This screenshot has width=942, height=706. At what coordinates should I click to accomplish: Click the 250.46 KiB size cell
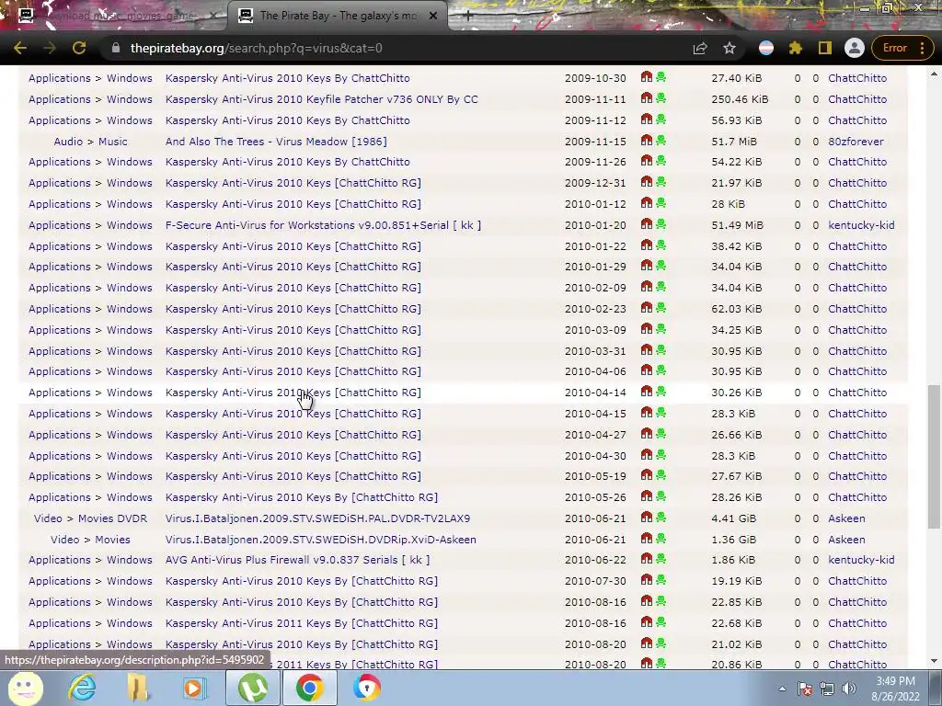coord(740,99)
